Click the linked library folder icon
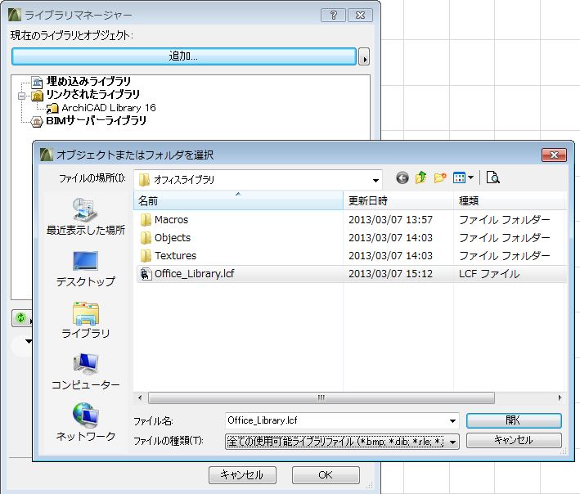Image resolution: width=580 pixels, height=494 pixels. [x=37, y=96]
